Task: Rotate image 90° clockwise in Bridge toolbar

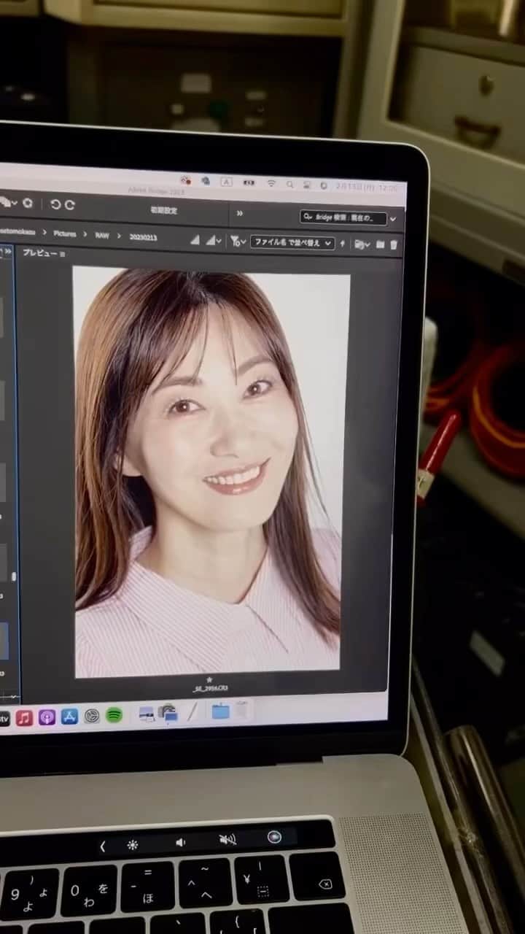Action: pos(69,205)
